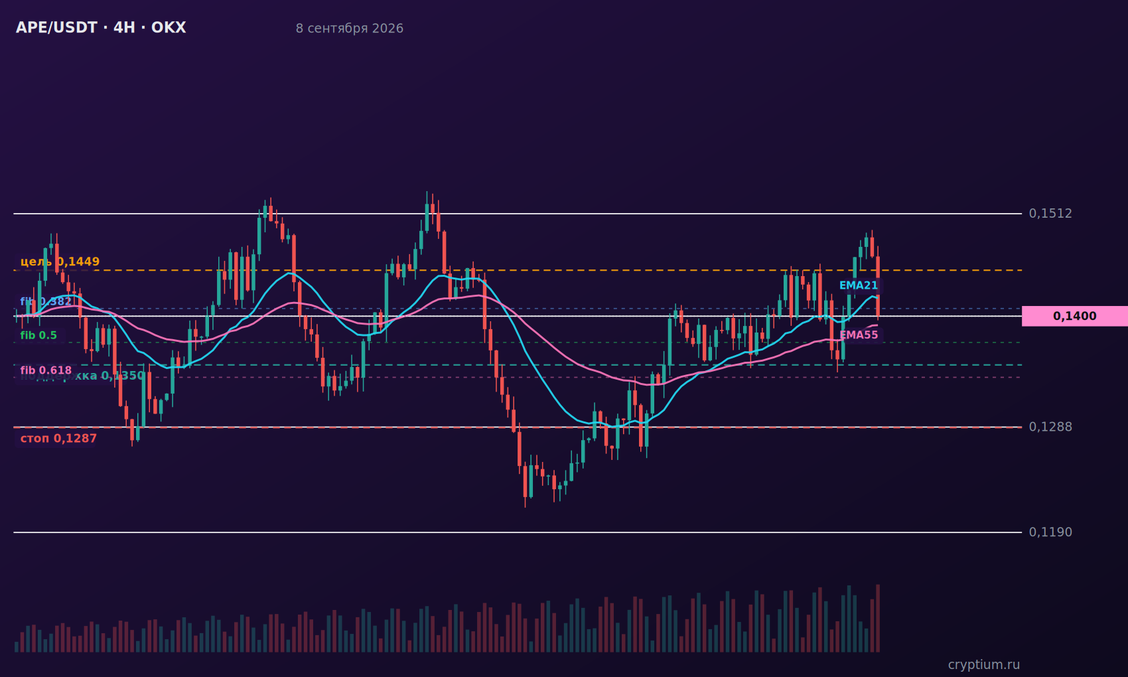Click the поддержка 0,1350 support label

[82, 376]
